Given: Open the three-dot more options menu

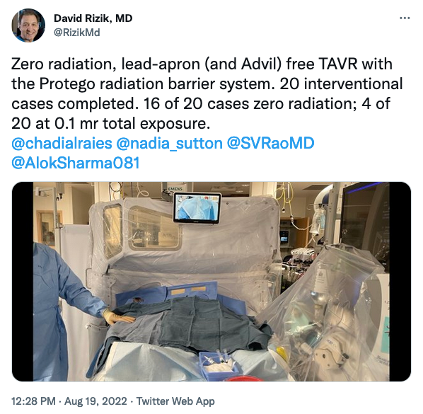Looking at the screenshot, I should [405, 18].
